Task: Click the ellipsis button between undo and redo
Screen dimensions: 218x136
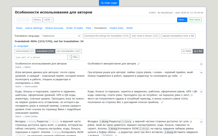Action: (23, 20)
